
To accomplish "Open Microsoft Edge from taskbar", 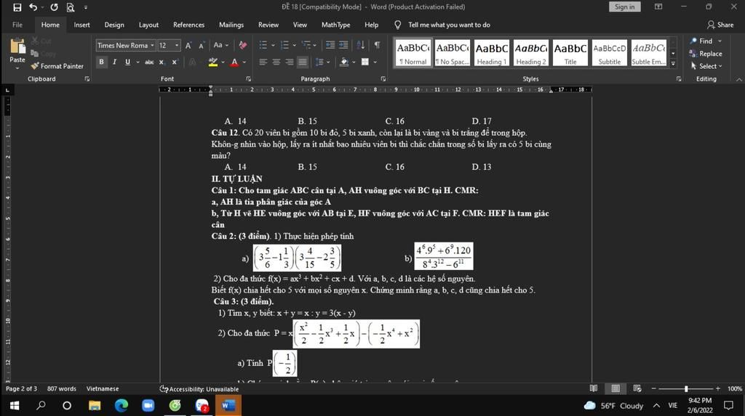I will pyautogui.click(x=121, y=406).
